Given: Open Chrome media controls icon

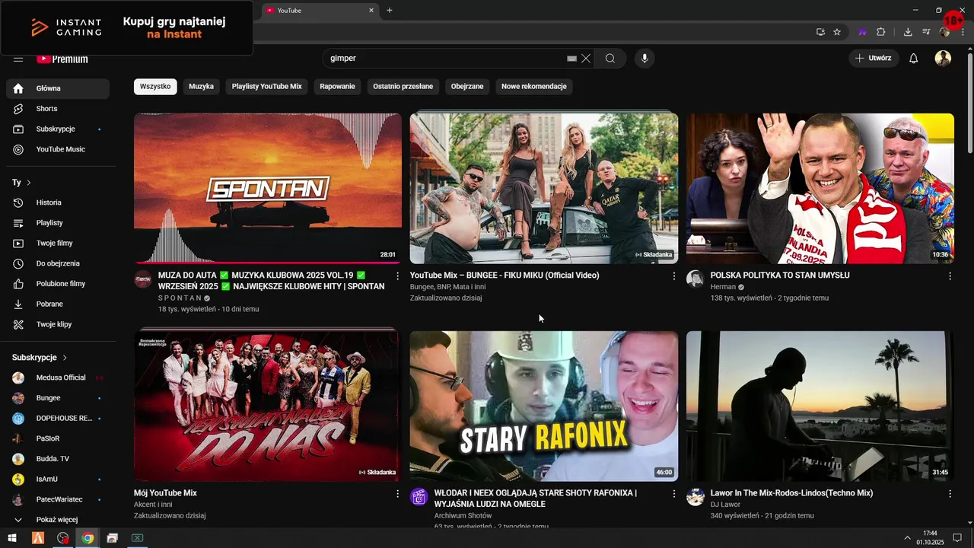Looking at the screenshot, I should [926, 32].
